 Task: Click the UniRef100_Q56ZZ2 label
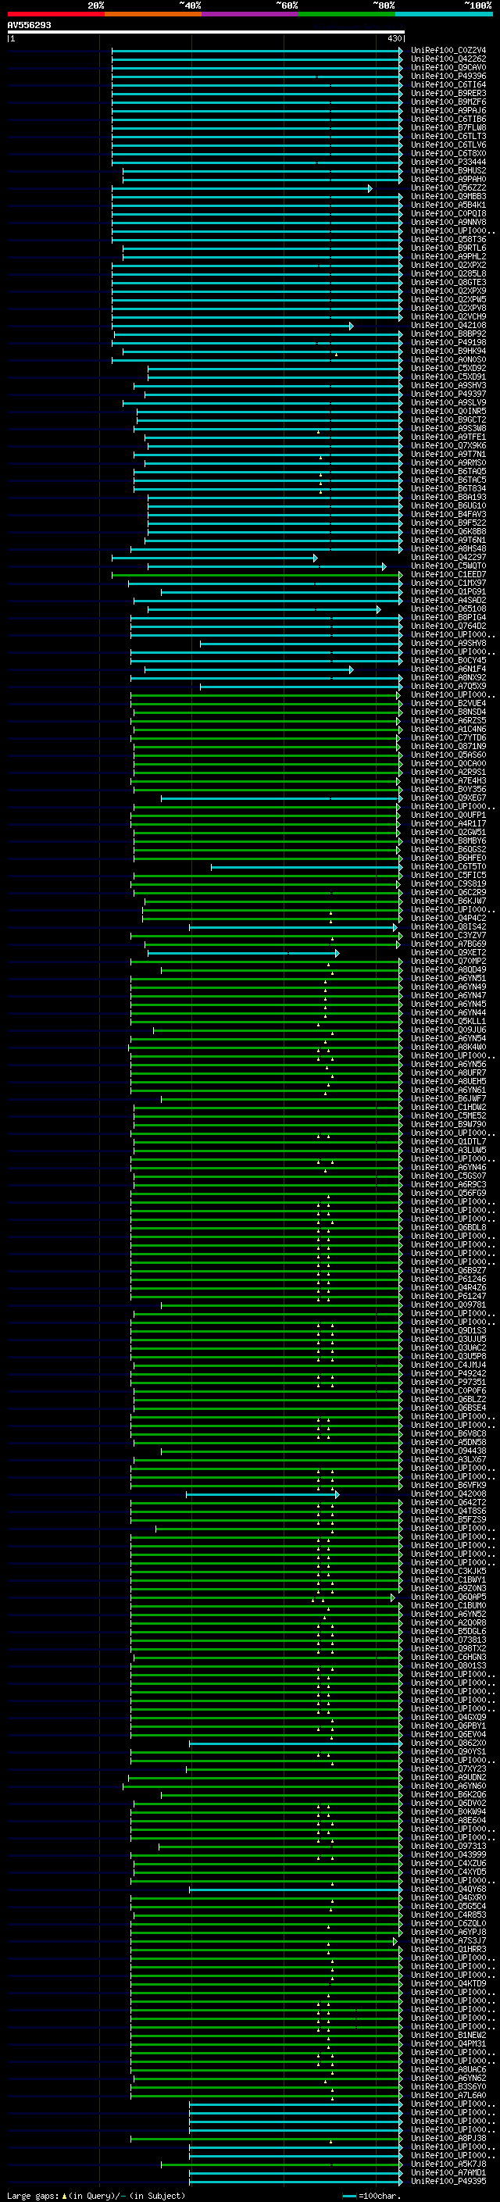tap(448, 188)
